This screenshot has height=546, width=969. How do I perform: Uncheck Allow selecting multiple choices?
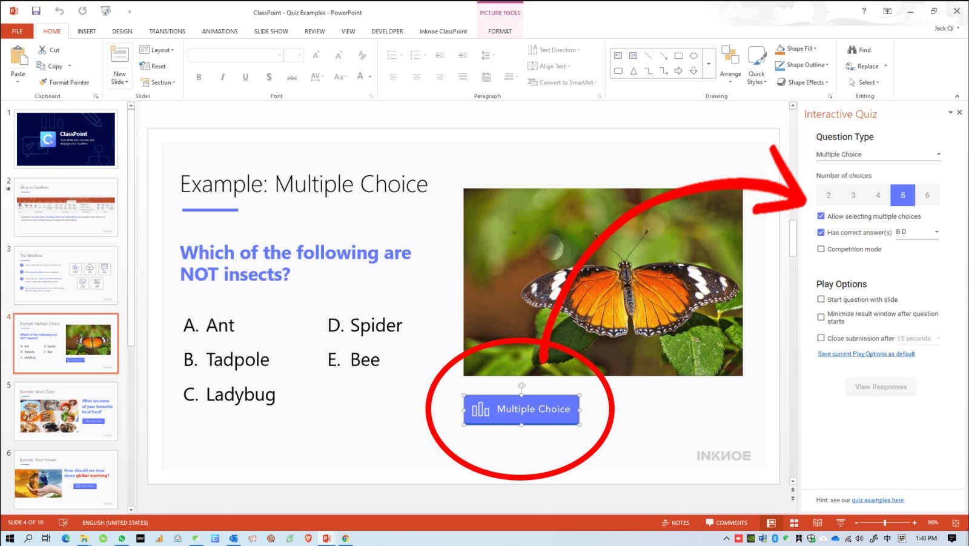821,216
